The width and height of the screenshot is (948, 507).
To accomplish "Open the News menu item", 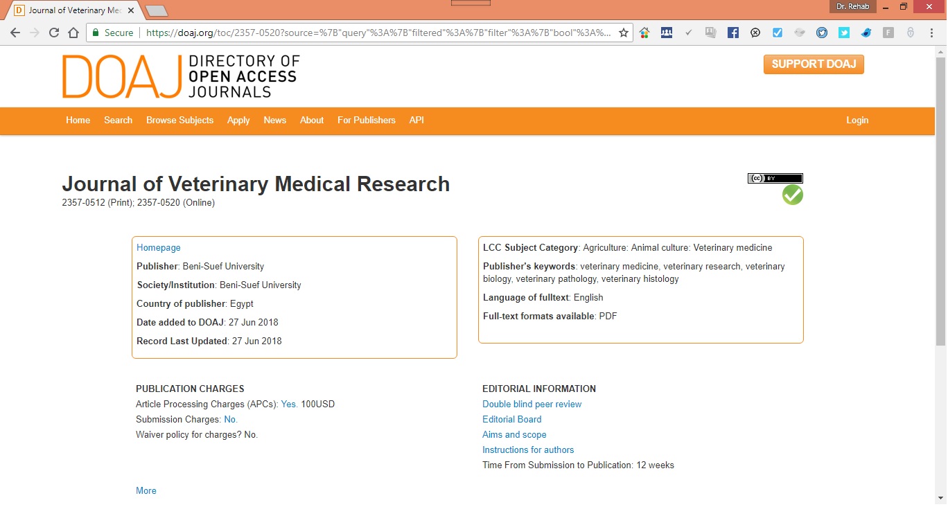I will 274,120.
